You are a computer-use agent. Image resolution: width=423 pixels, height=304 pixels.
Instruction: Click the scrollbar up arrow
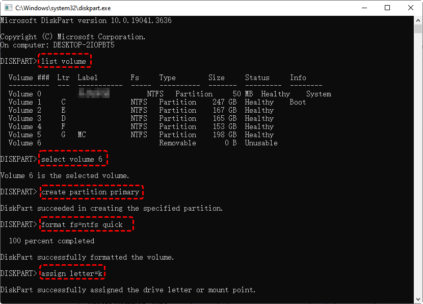pos(418,21)
